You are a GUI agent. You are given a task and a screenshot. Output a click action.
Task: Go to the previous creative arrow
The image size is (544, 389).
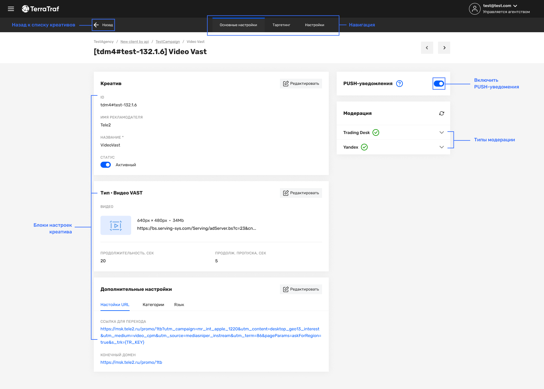pos(427,48)
